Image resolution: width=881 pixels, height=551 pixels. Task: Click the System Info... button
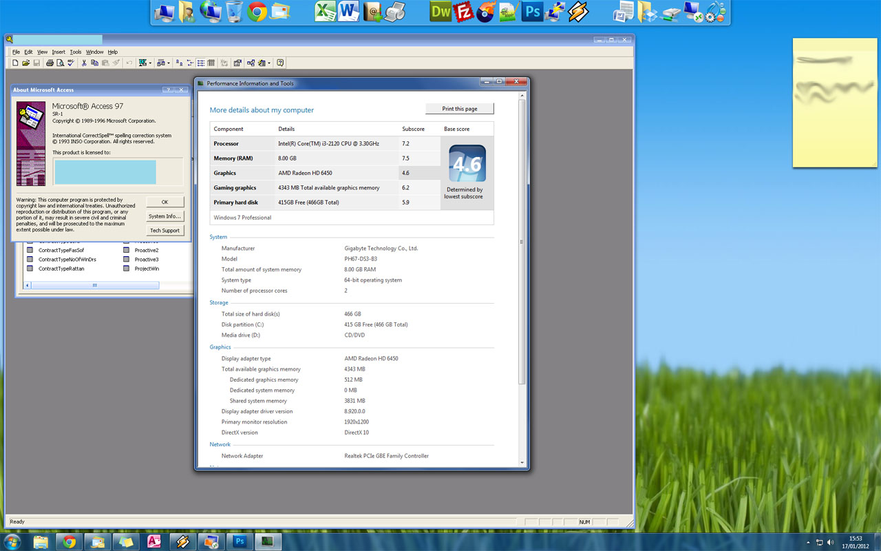point(165,216)
